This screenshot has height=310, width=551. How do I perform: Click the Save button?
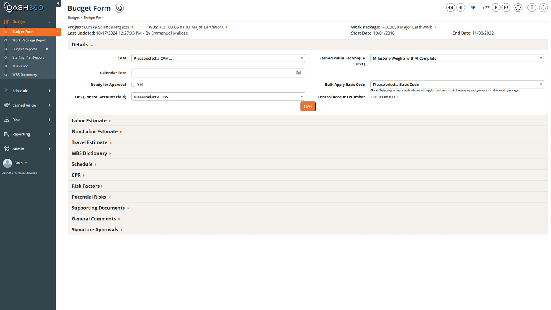point(308,107)
